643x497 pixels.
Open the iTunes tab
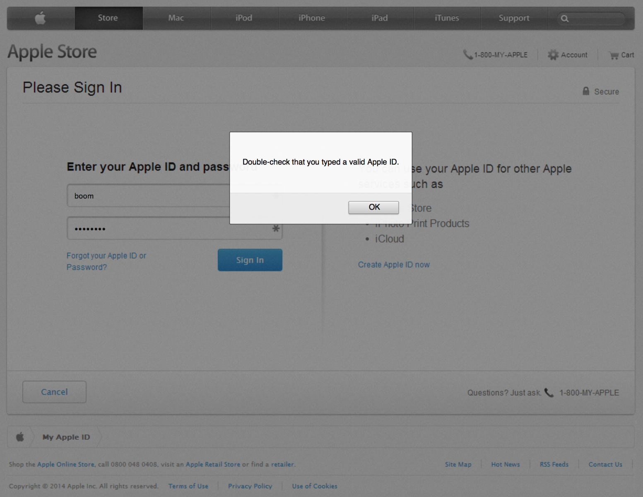[447, 18]
